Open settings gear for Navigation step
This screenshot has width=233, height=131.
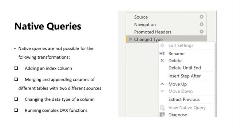pyautogui.click(x=201, y=24)
